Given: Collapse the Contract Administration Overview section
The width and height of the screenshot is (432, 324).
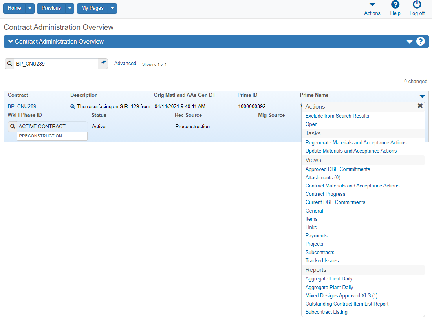Looking at the screenshot, I should (x=11, y=42).
